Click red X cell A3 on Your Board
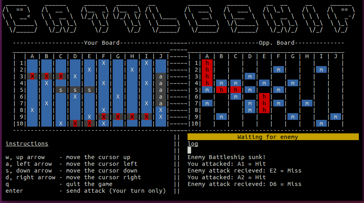The height and width of the screenshot is (203, 364). click(x=32, y=76)
